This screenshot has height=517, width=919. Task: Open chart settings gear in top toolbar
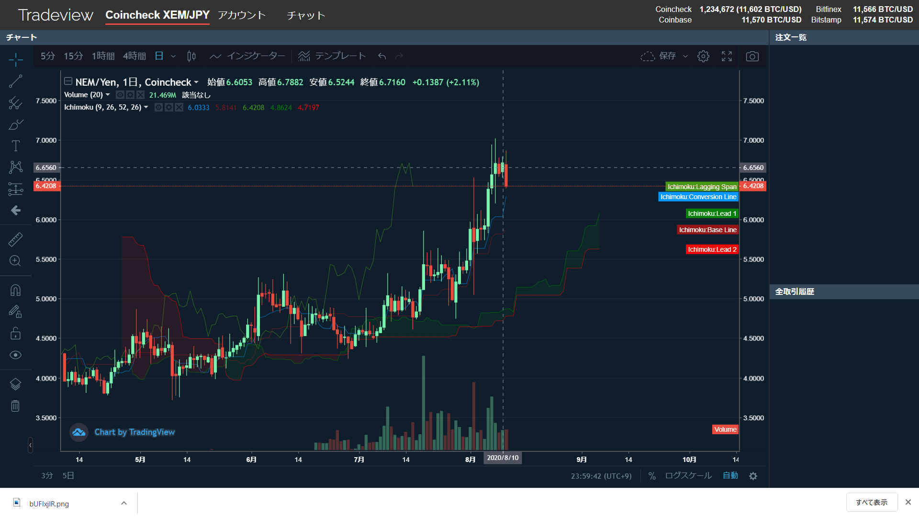pyautogui.click(x=703, y=56)
